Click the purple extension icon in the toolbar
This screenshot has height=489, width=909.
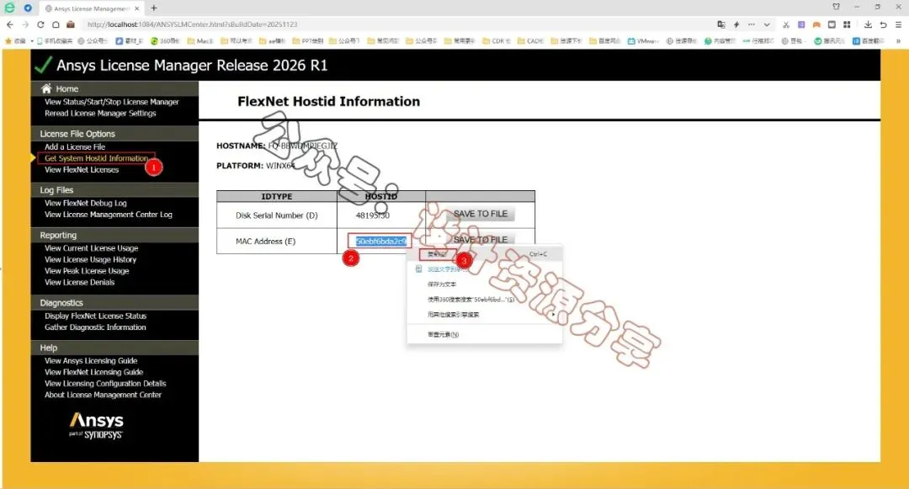pyautogui.click(x=801, y=24)
